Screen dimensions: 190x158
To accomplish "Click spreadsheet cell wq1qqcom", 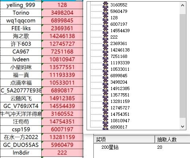I will point(21,21).
